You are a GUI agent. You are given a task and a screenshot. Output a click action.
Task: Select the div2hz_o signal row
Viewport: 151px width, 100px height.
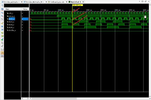pyautogui.click(x=13, y=30)
